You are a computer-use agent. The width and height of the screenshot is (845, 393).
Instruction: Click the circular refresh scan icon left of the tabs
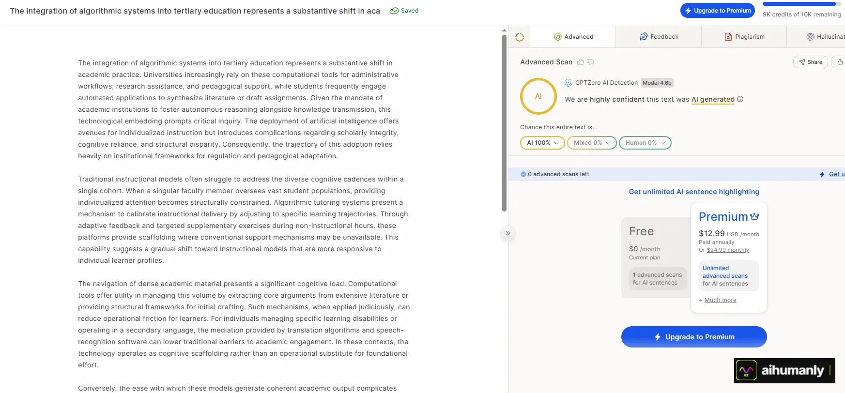(x=520, y=37)
